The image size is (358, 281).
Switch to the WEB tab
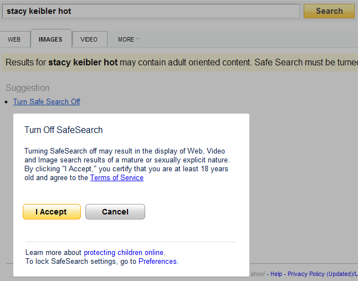[14, 39]
